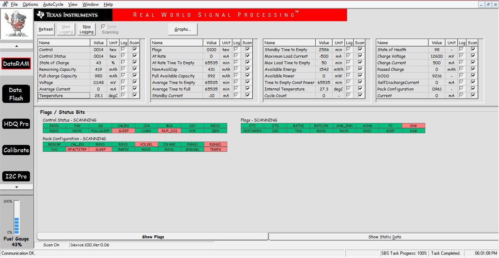Click the Scan On status field
Viewport: 499px width, 258px height.
pos(52,245)
